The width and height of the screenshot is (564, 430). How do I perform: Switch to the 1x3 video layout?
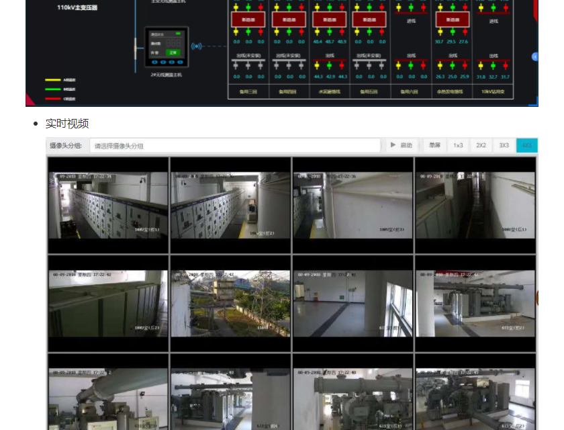click(x=458, y=145)
